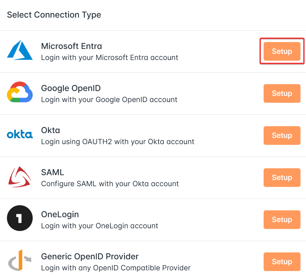Set up the SAML connection

[282, 178]
